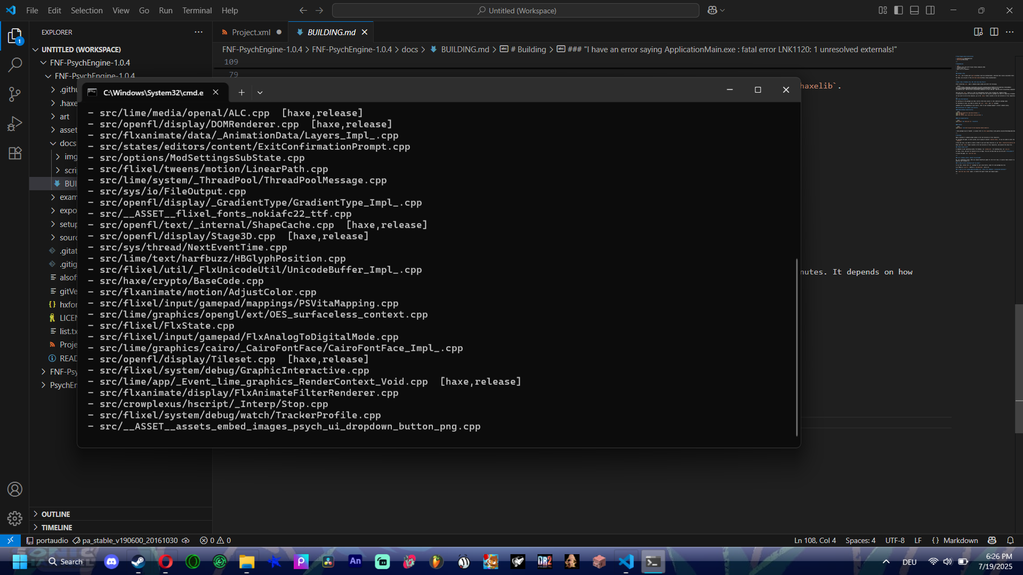Open the errors and warnings problems indicator

point(215,540)
